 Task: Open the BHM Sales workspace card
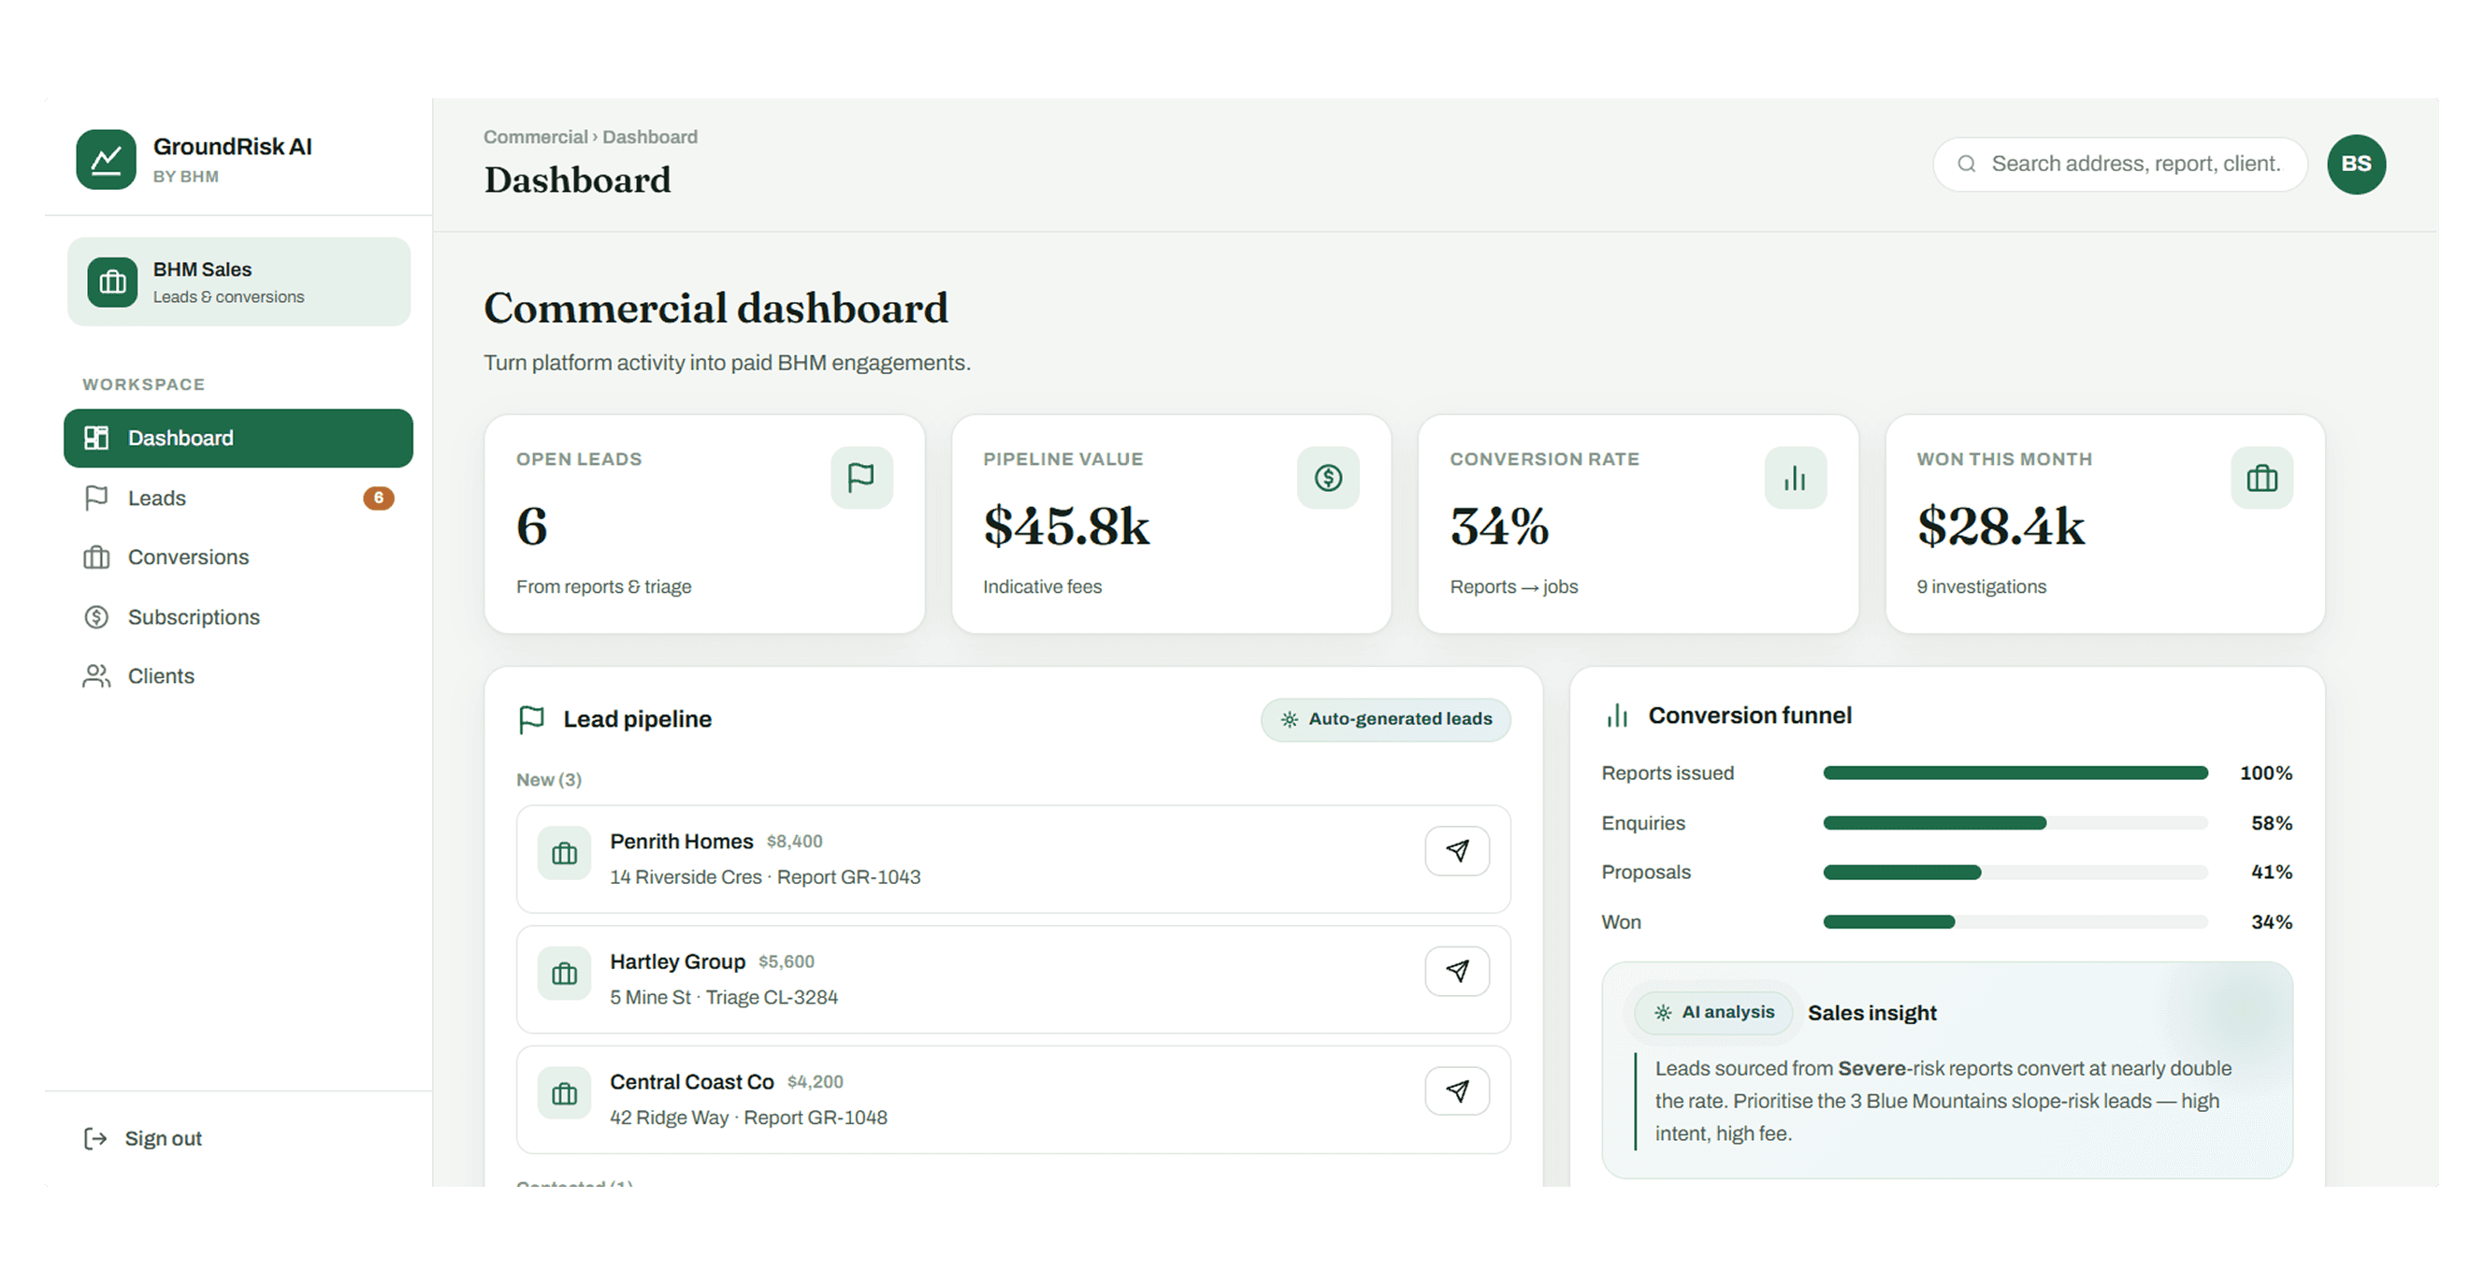tap(238, 282)
